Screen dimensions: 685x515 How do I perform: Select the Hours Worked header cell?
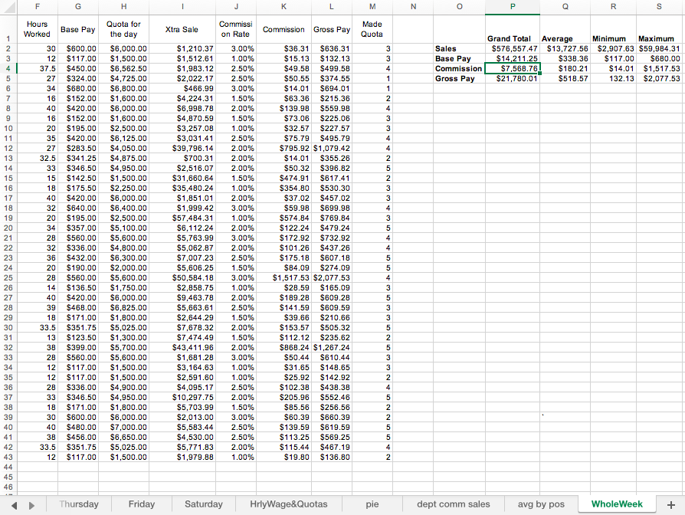[x=37, y=28]
